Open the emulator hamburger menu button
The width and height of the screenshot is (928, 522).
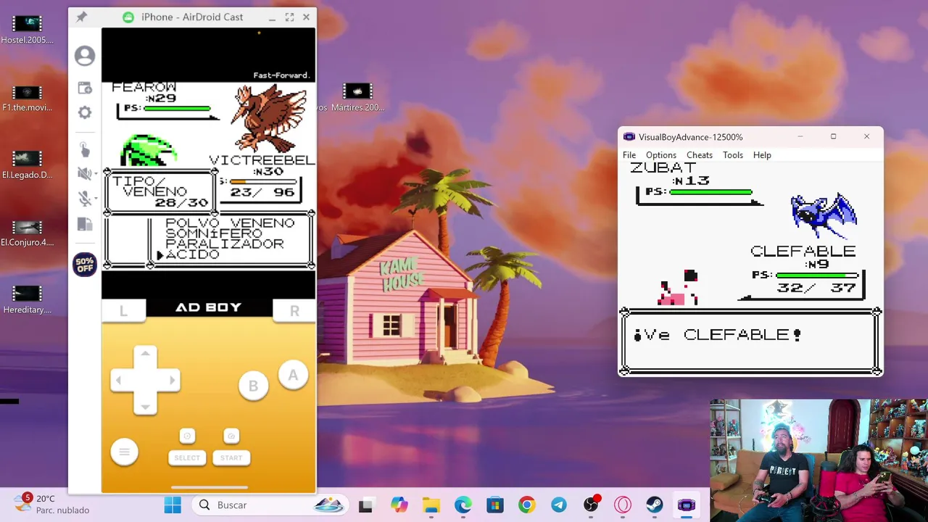click(x=124, y=452)
